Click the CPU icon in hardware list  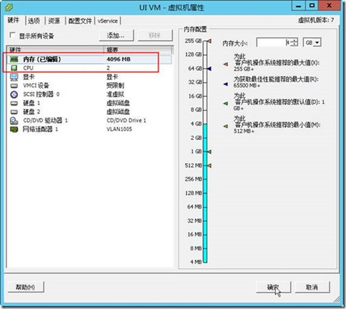(14, 68)
